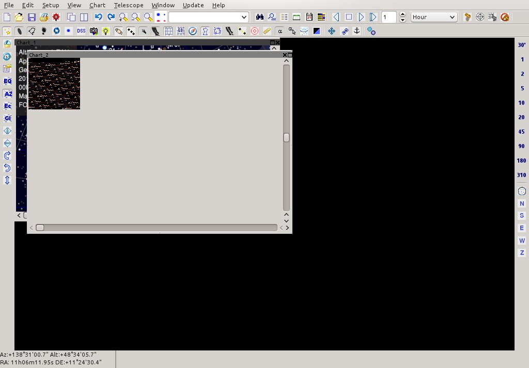
Task: Set field of view to 90 degrees
Action: click(x=522, y=146)
